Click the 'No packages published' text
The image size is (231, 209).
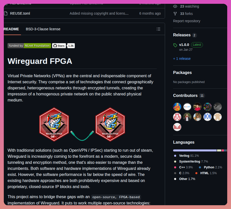click(189, 82)
